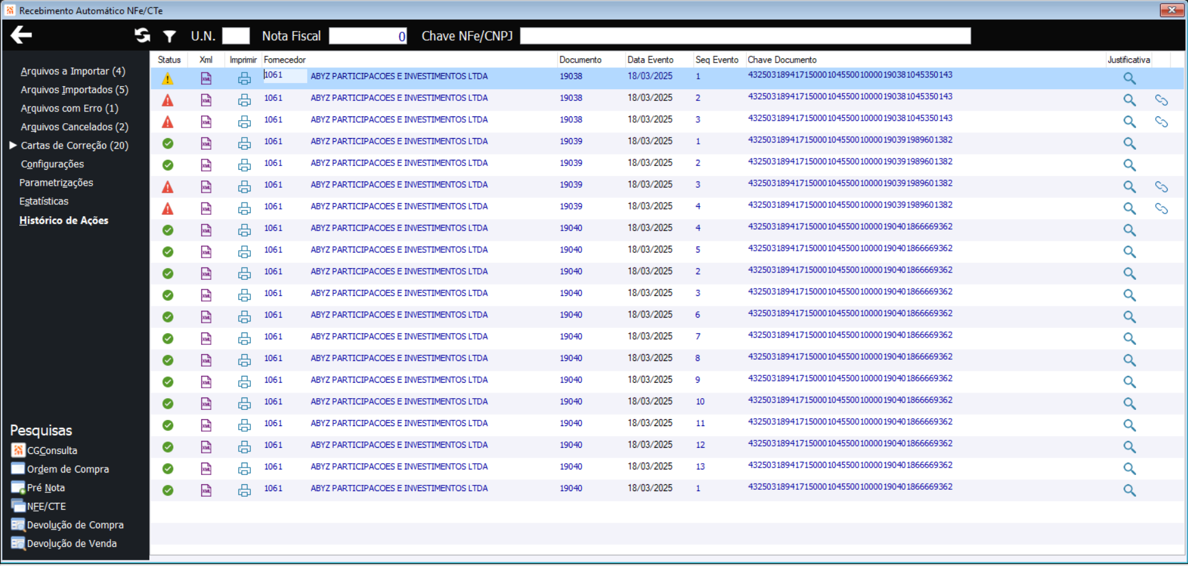Open Ordem de Compra search

click(60, 469)
